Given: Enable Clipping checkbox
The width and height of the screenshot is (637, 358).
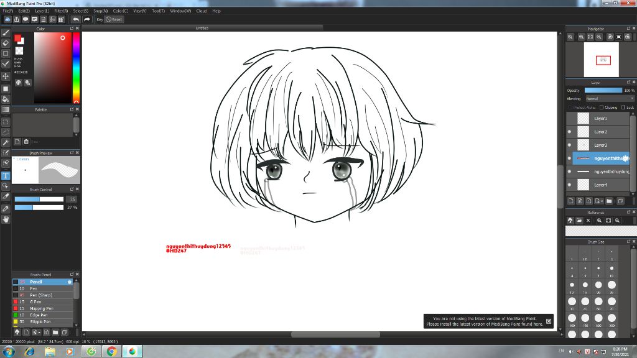Looking at the screenshot, I should [x=602, y=108].
